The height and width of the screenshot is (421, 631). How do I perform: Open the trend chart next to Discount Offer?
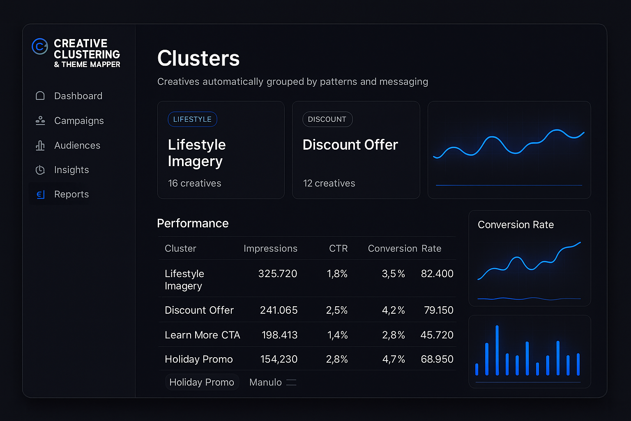(x=509, y=150)
